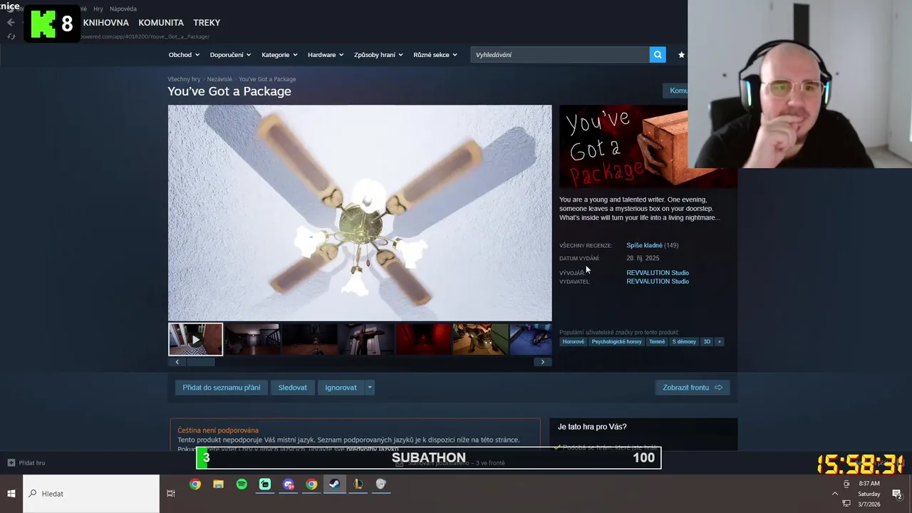This screenshot has width=912, height=513.
Task: Click the notification center icon in tray
Action: point(897,494)
